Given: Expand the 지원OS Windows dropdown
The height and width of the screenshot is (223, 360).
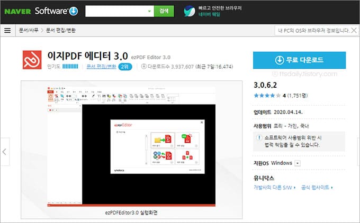Looking at the screenshot, I should pos(298,163).
